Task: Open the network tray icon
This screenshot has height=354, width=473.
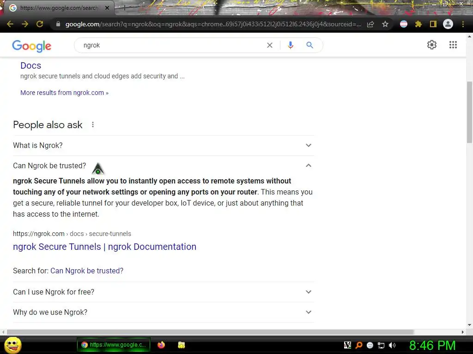Action: (381, 345)
